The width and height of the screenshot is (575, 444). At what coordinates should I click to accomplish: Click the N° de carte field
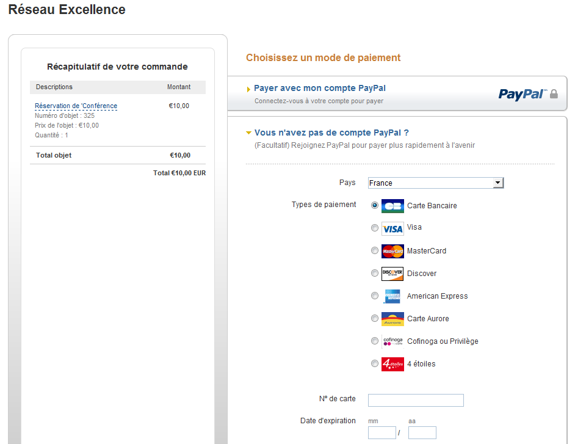pyautogui.click(x=416, y=401)
